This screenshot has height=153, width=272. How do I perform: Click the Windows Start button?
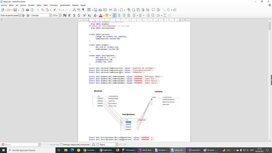pos(3,150)
